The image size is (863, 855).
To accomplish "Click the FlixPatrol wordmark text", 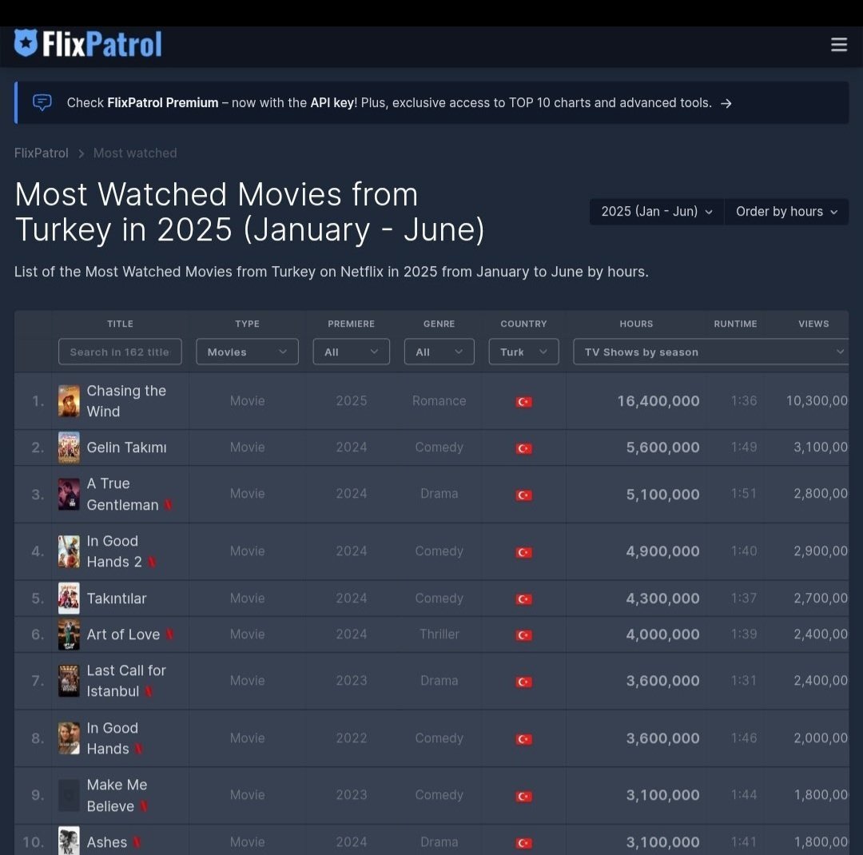I will coord(101,44).
